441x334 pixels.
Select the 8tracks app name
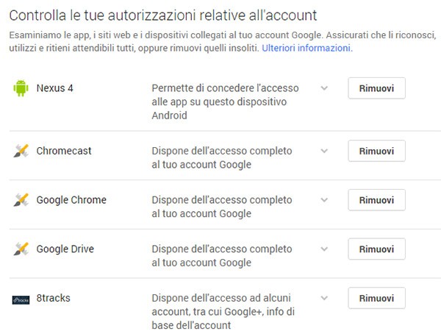pos(54,298)
